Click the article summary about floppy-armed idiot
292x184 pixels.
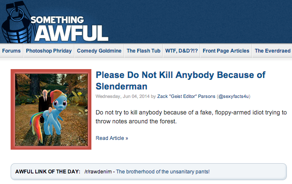point(191,117)
